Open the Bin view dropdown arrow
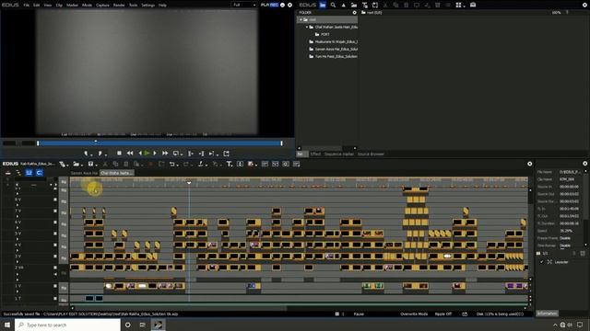 click(464, 6)
